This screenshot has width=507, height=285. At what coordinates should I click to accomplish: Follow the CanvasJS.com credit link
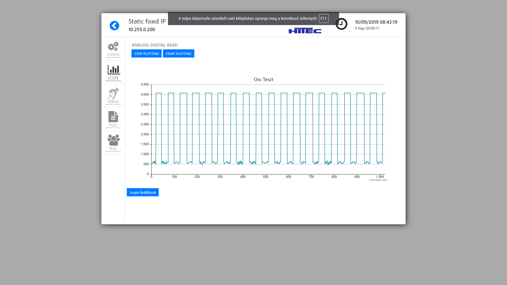[378, 180]
